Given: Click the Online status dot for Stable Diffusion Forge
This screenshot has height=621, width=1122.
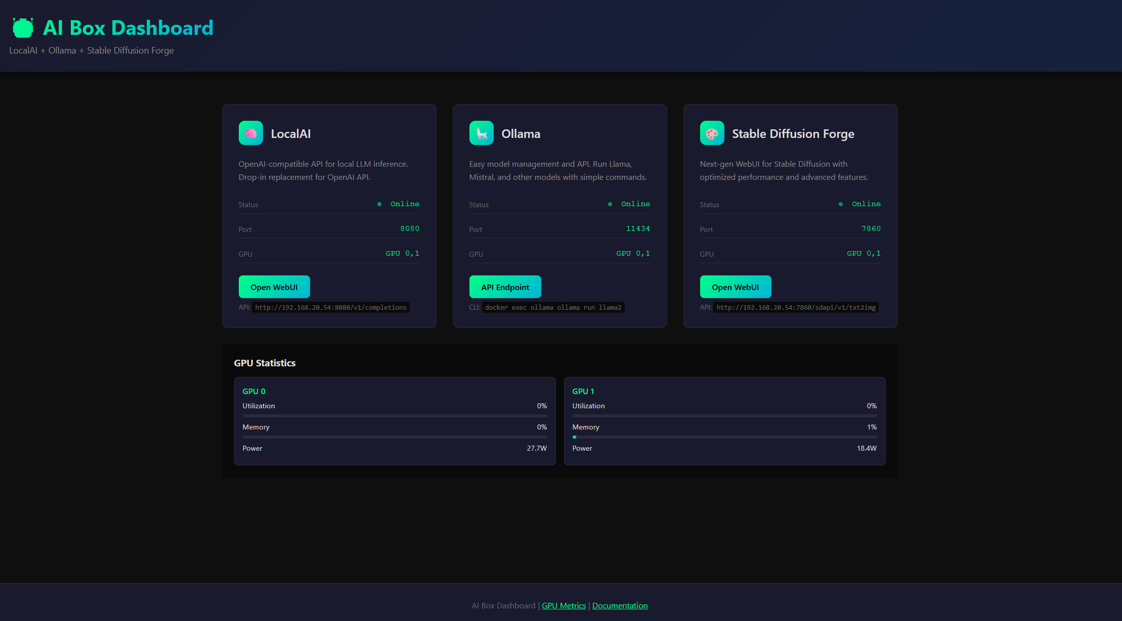Looking at the screenshot, I should (840, 204).
